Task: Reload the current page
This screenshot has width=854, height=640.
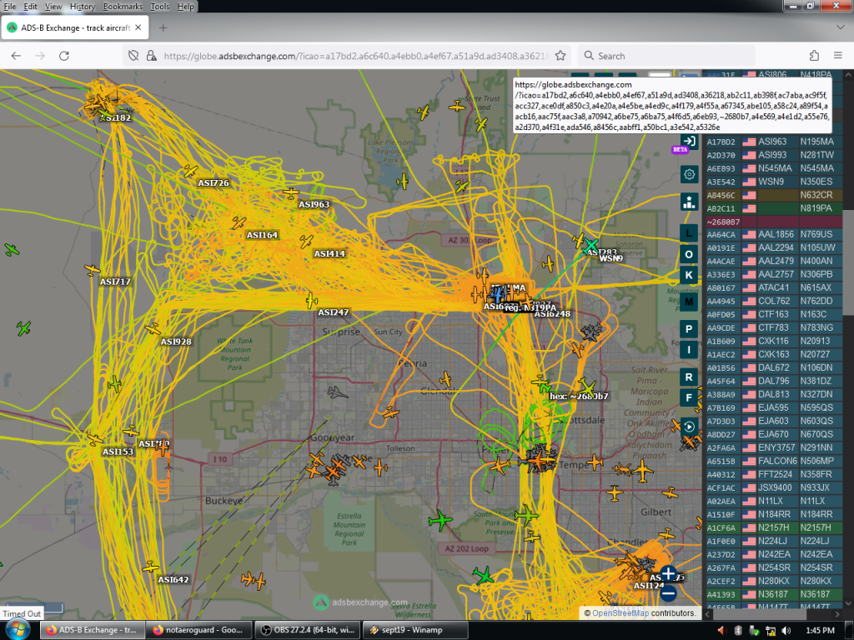Action: [63, 56]
